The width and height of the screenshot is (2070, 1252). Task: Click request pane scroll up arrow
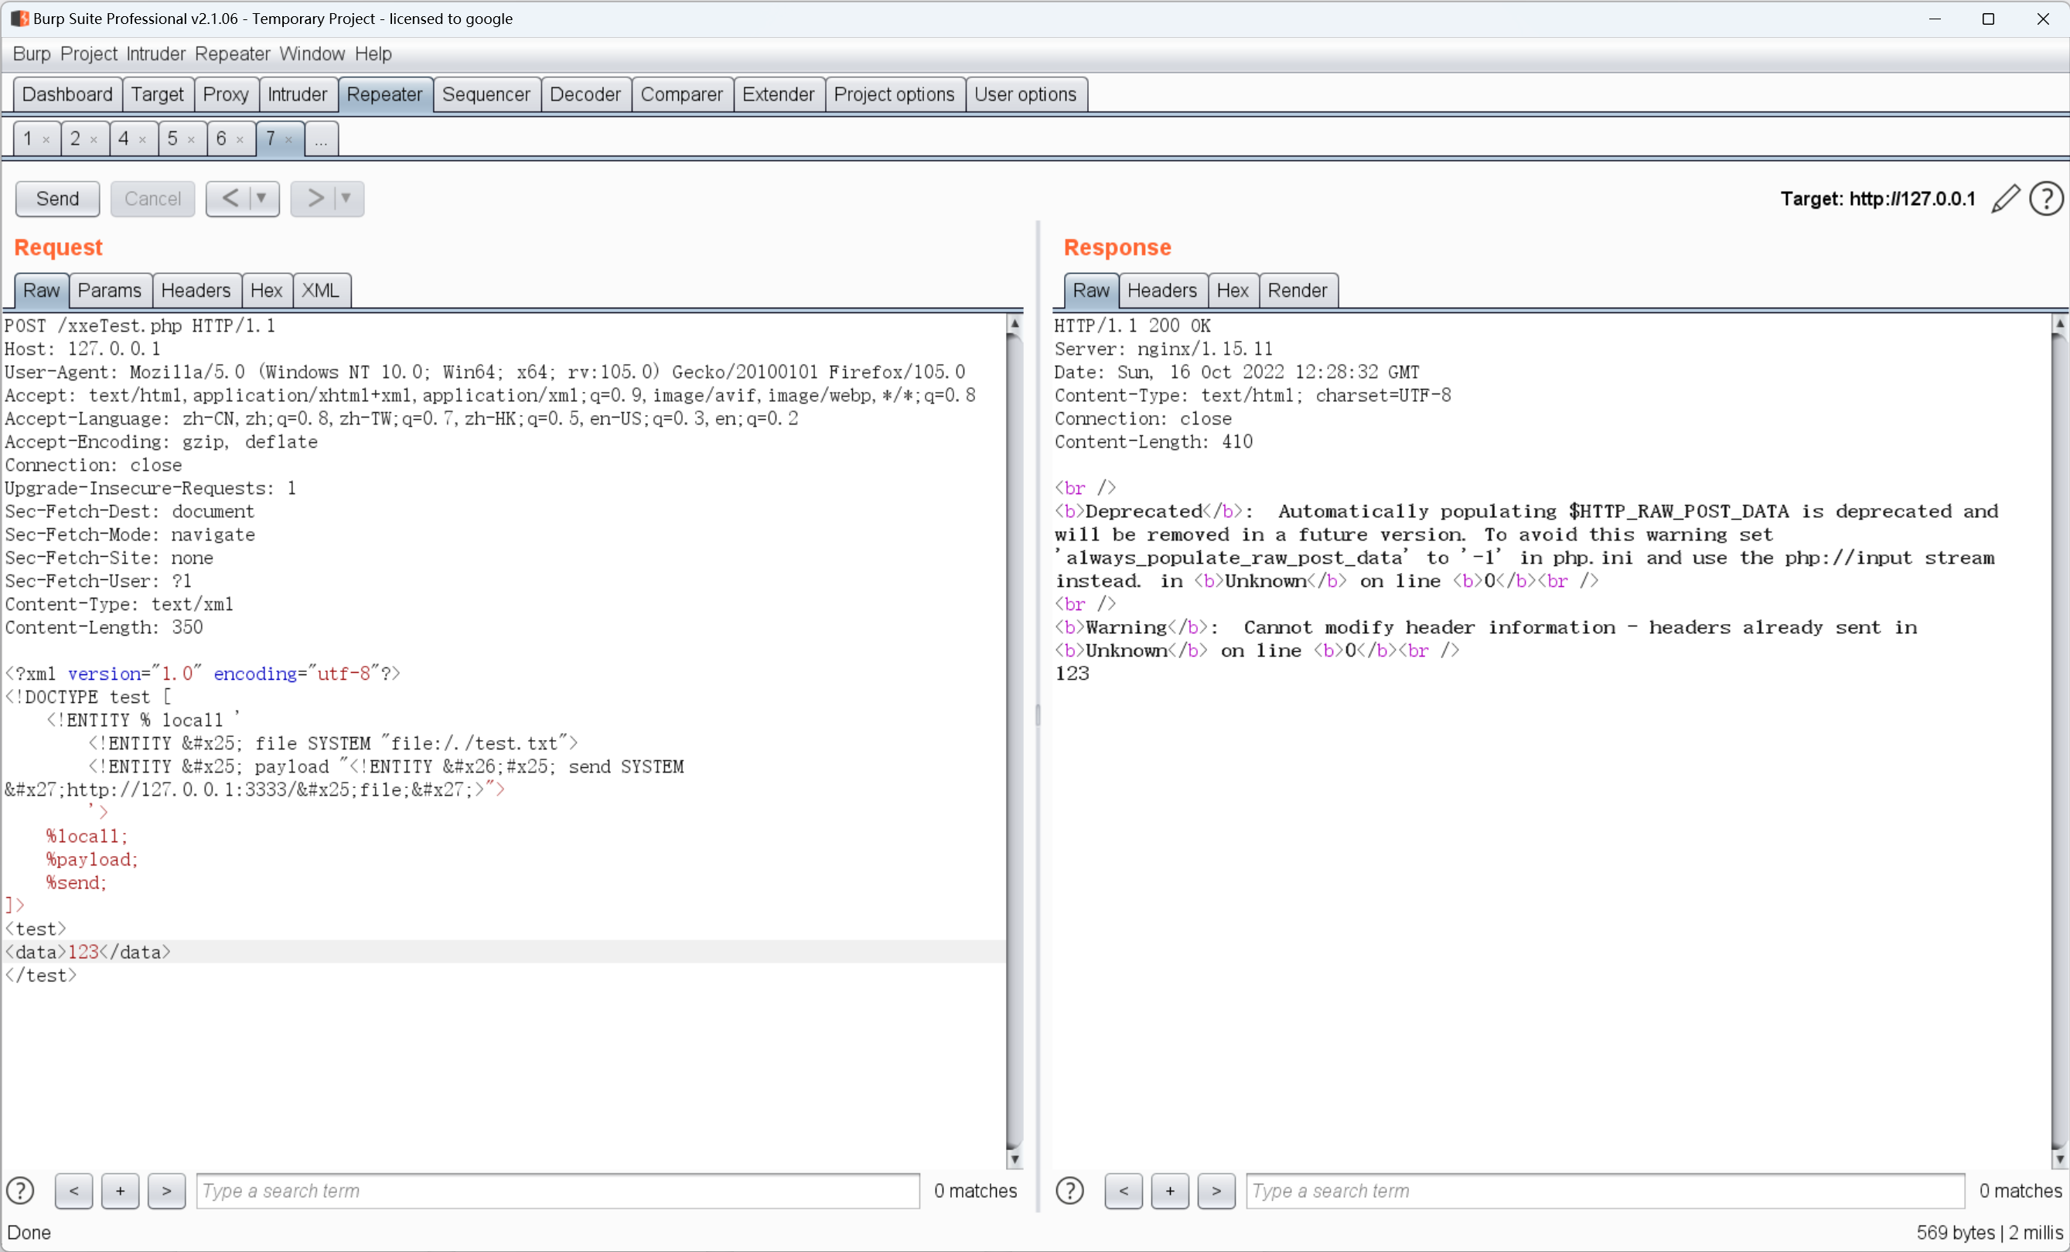pyautogui.click(x=1015, y=323)
